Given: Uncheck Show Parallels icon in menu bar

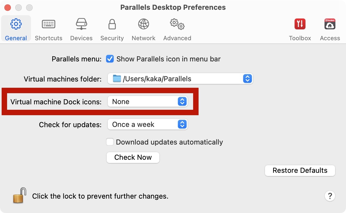Looking at the screenshot, I should [x=110, y=59].
